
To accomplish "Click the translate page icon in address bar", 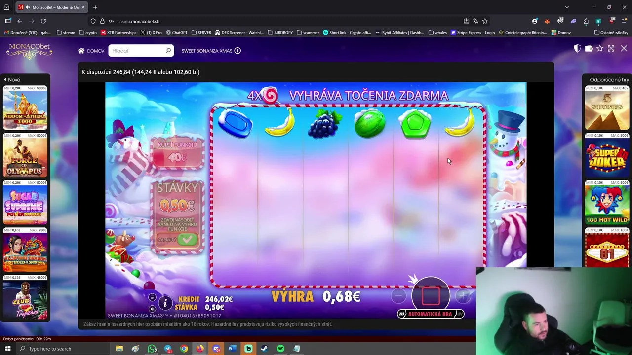I will (475, 21).
